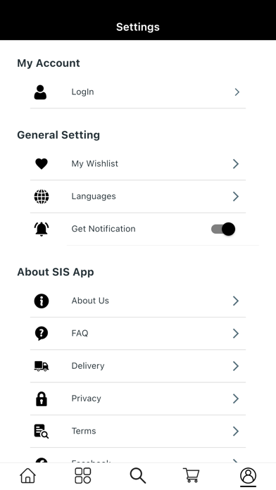Open the FAQ text link
This screenshot has width=276, height=490.
click(x=80, y=333)
